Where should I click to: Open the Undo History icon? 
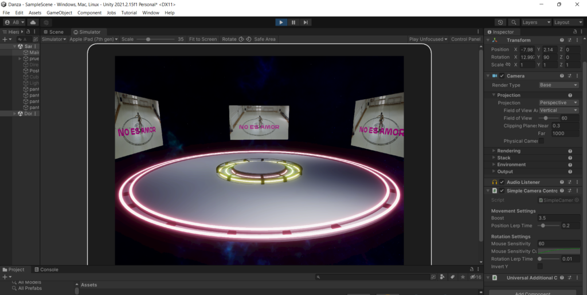click(x=500, y=22)
